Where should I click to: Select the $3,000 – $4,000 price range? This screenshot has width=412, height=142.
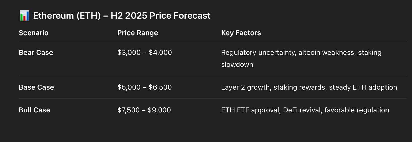pyautogui.click(x=144, y=53)
